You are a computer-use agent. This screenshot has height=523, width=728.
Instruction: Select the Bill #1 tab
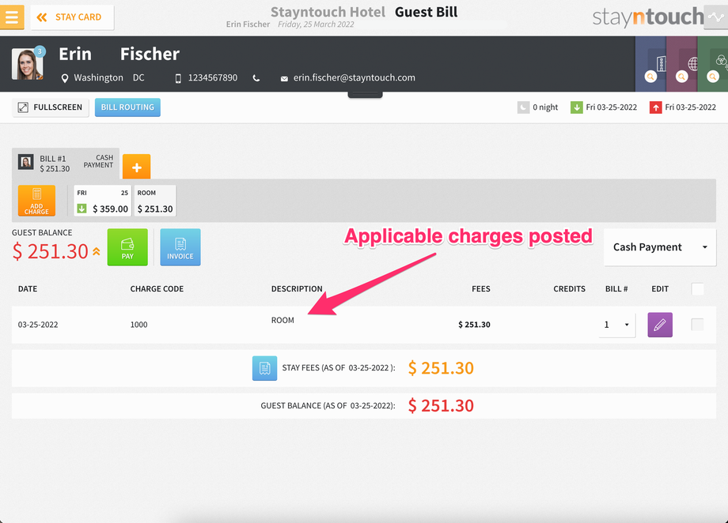coord(66,164)
